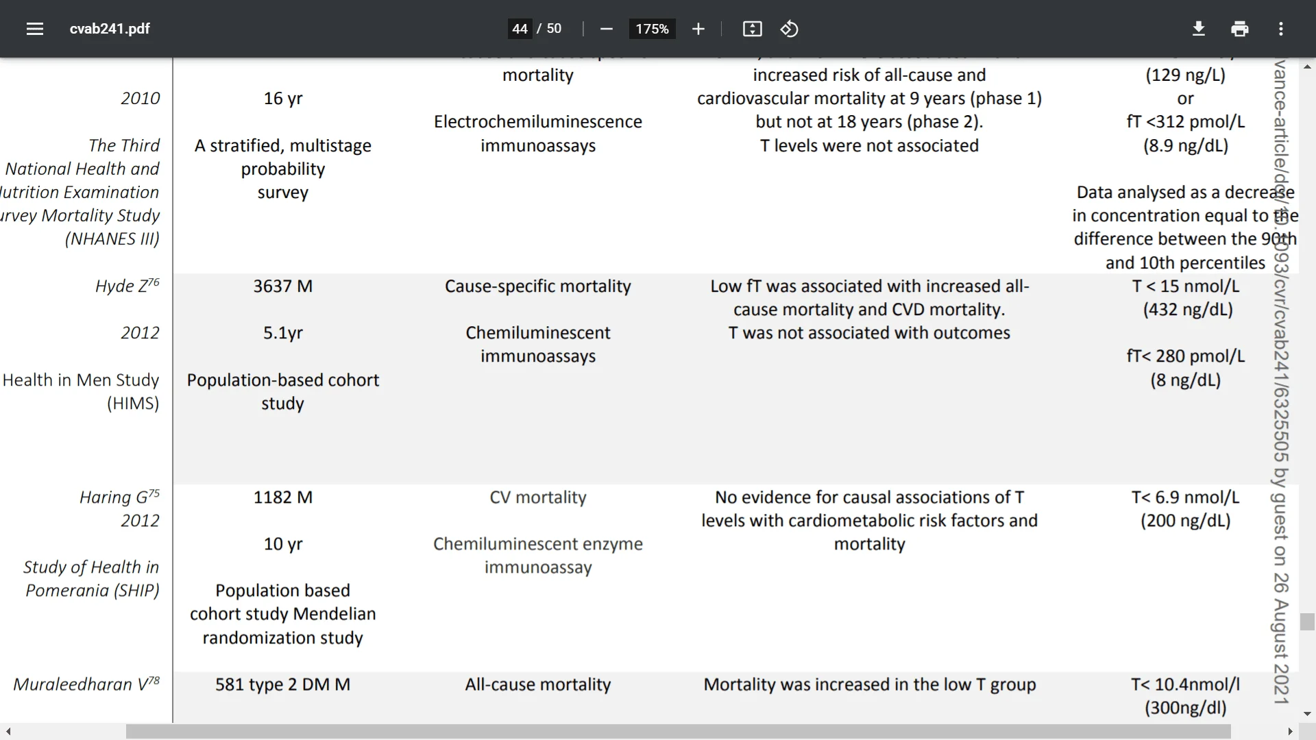Click the text Pomerania (SHIP)
The width and height of the screenshot is (1316, 740).
tap(93, 590)
